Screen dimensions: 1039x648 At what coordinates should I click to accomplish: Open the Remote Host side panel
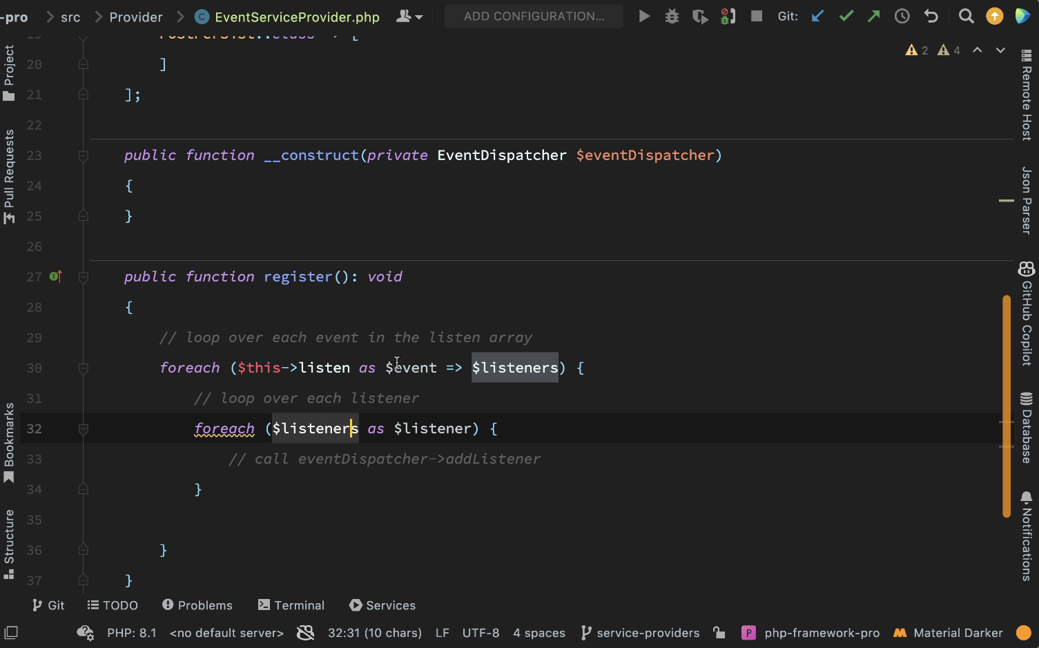click(1027, 96)
